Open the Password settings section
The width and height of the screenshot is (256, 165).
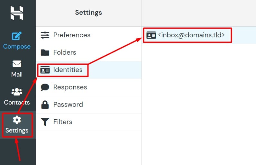point(68,105)
